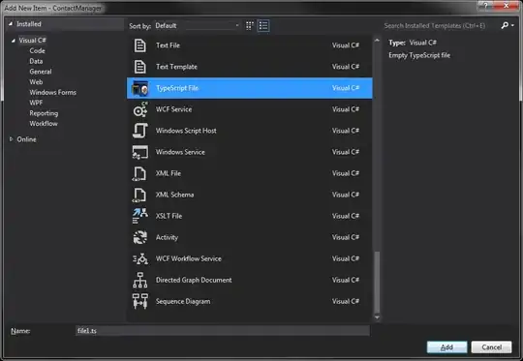
Task: Collapse the Installed section
Action: point(11,24)
